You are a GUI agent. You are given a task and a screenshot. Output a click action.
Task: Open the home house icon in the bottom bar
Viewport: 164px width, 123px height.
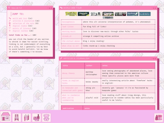click(x=5, y=117)
